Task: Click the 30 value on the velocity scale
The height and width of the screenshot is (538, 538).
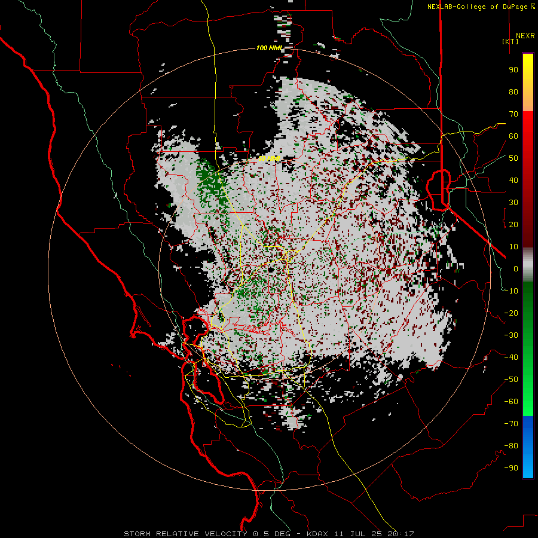Action: click(x=513, y=203)
